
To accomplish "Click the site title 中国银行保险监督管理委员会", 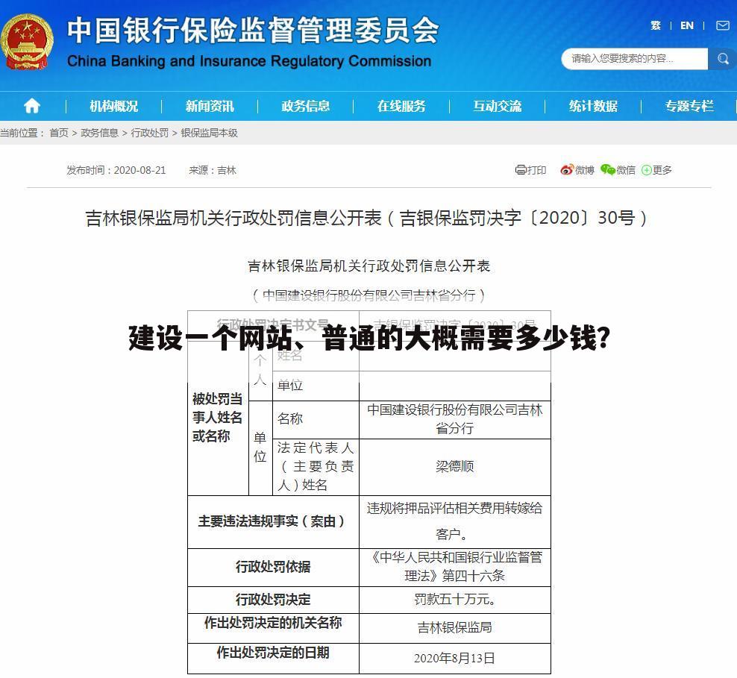I will (x=253, y=31).
